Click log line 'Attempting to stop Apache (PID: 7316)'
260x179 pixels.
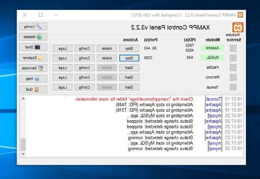(x=154, y=110)
